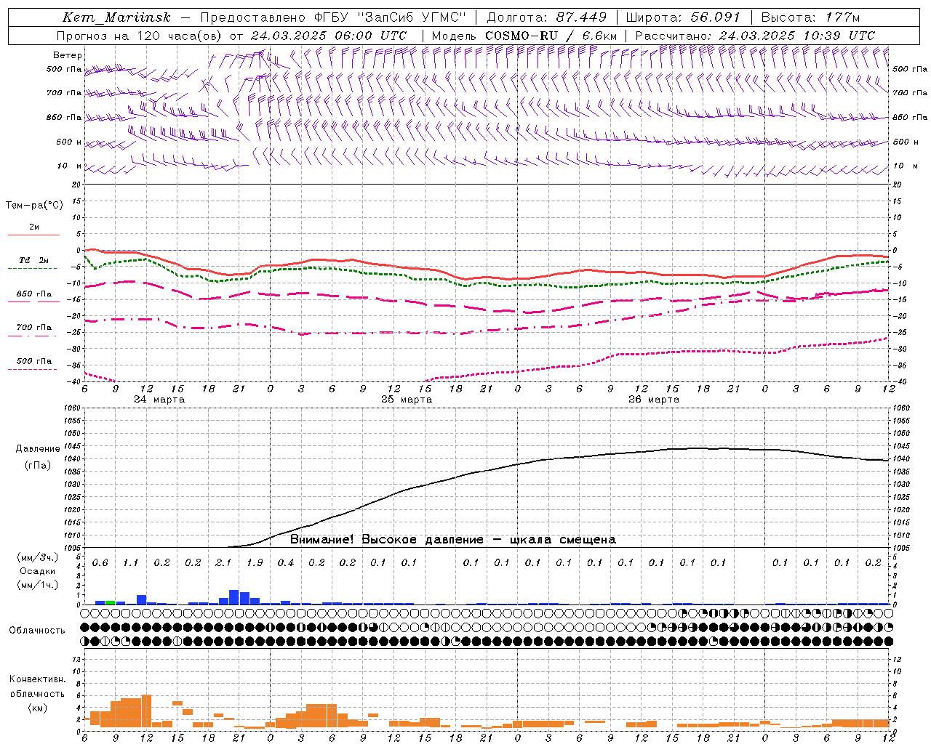The height and width of the screenshot is (744, 931).
Task: Click the green bar in precipitation chart
Action: (110, 602)
